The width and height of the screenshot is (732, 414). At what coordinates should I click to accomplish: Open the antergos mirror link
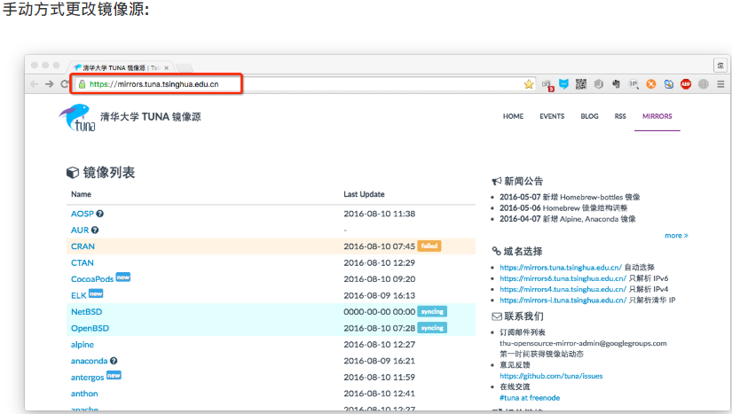pos(87,378)
